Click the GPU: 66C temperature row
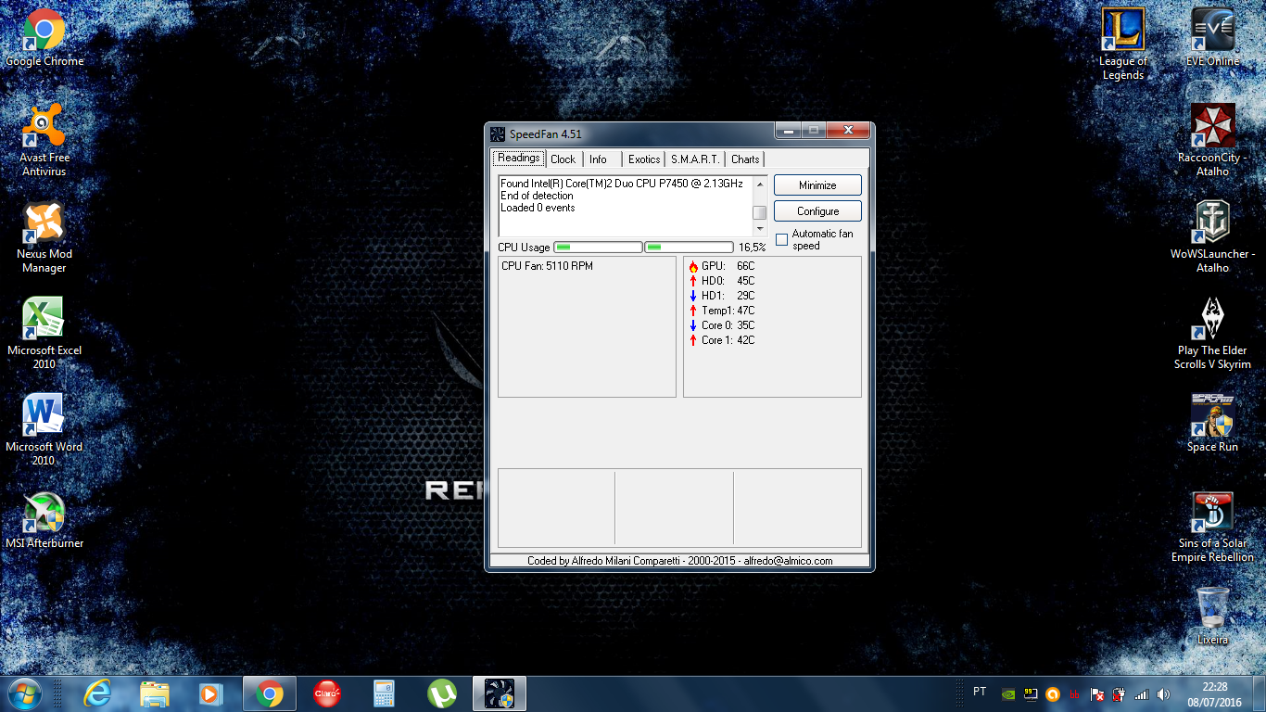 coord(721,266)
